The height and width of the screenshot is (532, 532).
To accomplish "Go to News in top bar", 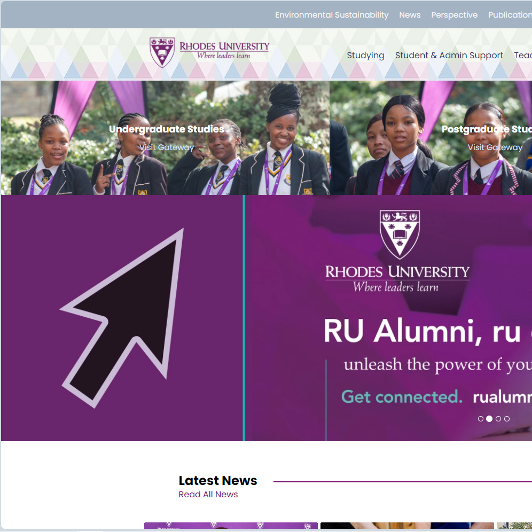I will point(410,15).
